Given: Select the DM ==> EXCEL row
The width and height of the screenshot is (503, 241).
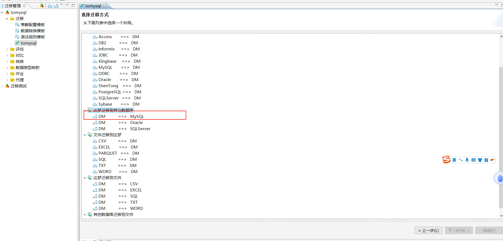Looking at the screenshot, I should click(x=117, y=190).
